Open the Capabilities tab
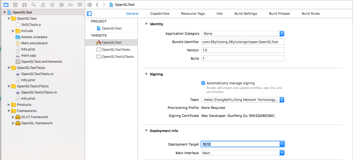Screen dimensions: 353x160 click(160, 14)
